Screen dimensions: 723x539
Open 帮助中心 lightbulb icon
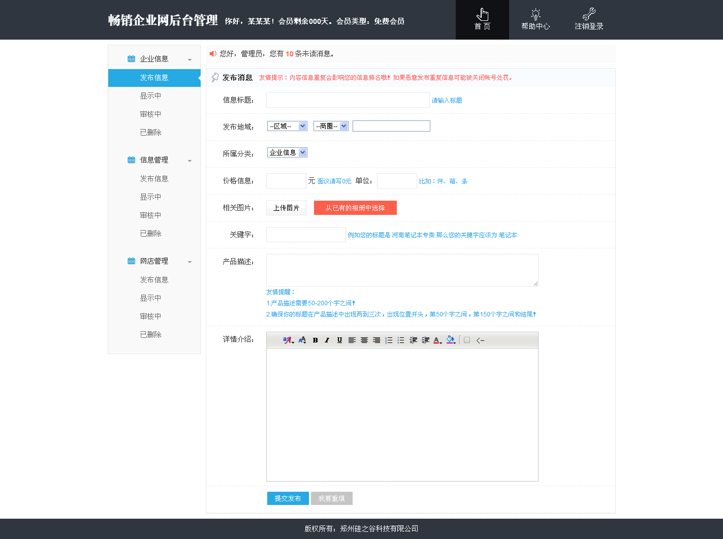pos(536,14)
